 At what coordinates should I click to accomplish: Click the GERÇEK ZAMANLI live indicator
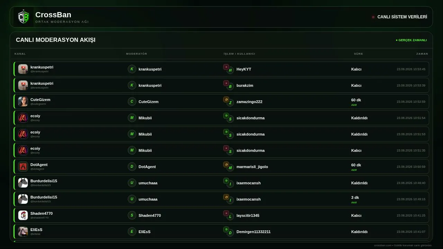click(x=411, y=40)
